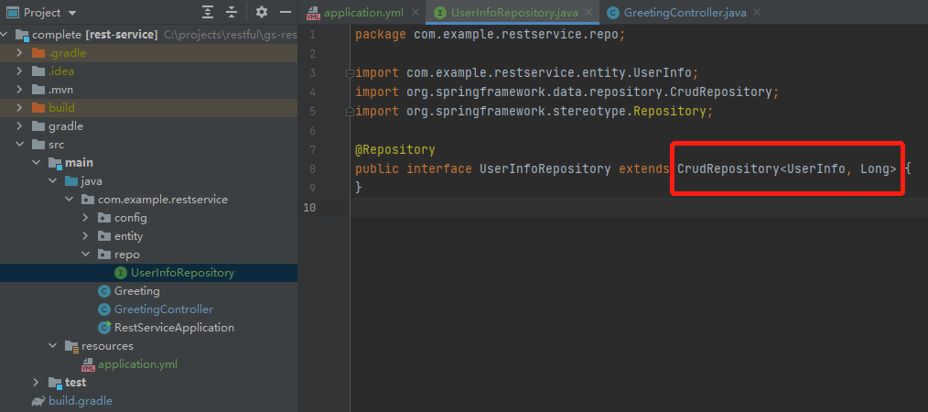Close the application.yml tab

[415, 13]
